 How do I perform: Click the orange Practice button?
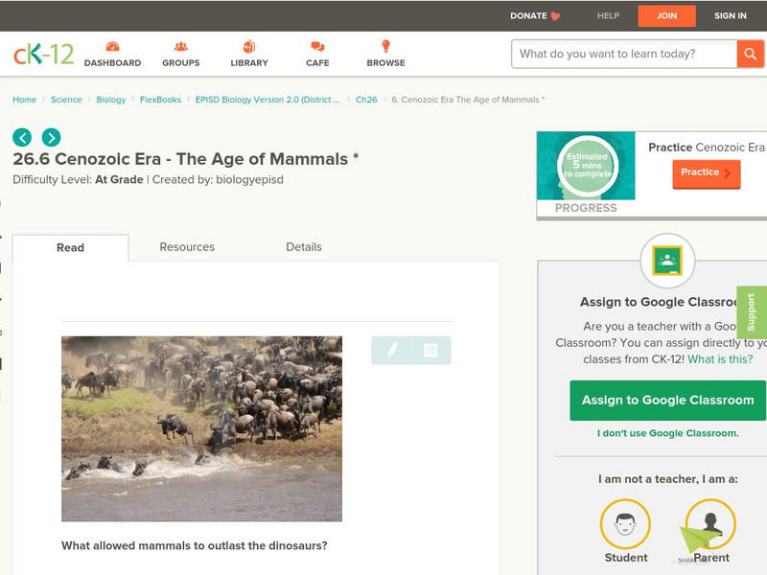click(x=706, y=173)
